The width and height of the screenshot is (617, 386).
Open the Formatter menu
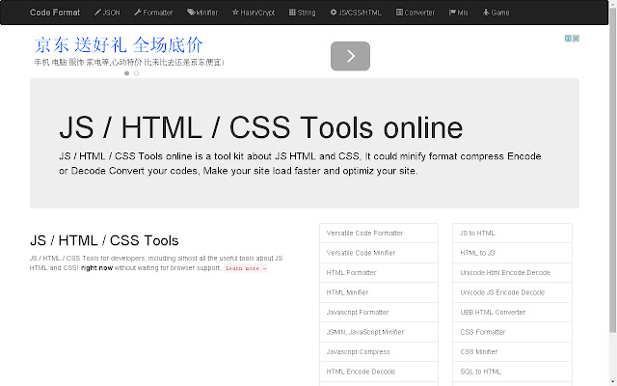coord(153,13)
